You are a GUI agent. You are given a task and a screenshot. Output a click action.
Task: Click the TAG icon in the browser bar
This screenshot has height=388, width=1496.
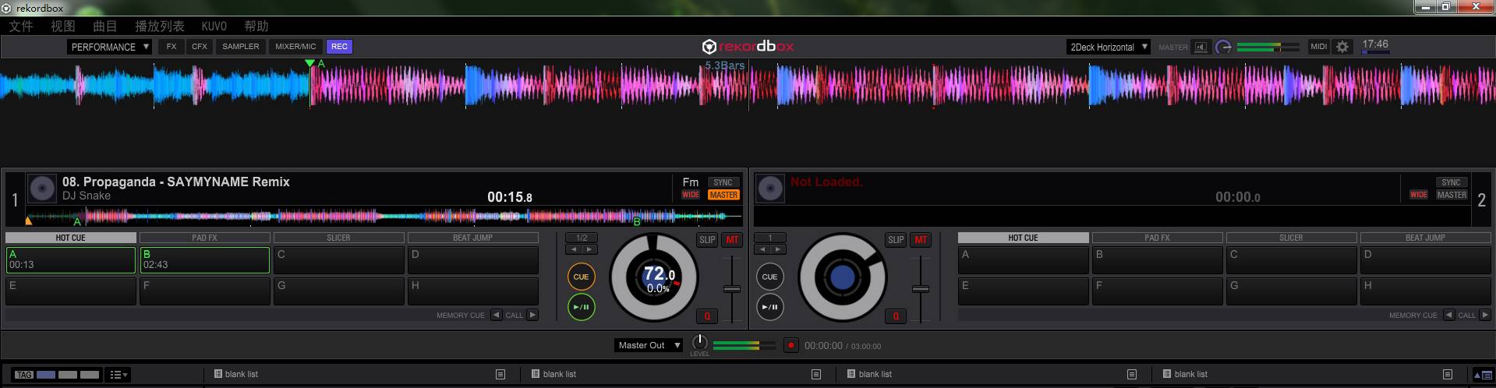click(x=24, y=375)
